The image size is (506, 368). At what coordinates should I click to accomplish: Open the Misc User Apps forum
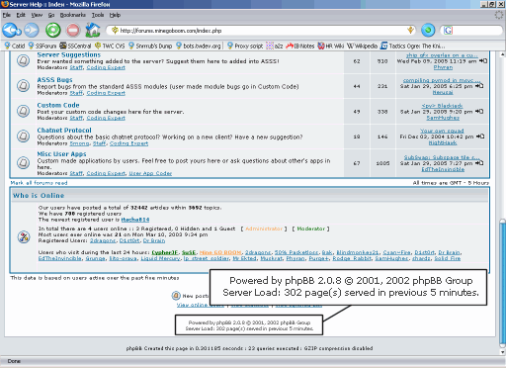(x=61, y=154)
